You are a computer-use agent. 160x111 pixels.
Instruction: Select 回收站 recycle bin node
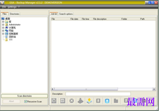pyautogui.click(x=12, y=37)
